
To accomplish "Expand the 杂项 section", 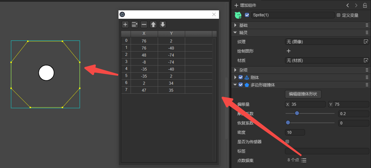I will [x=235, y=70].
